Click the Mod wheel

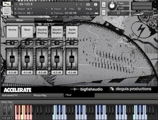click(x=9, y=109)
